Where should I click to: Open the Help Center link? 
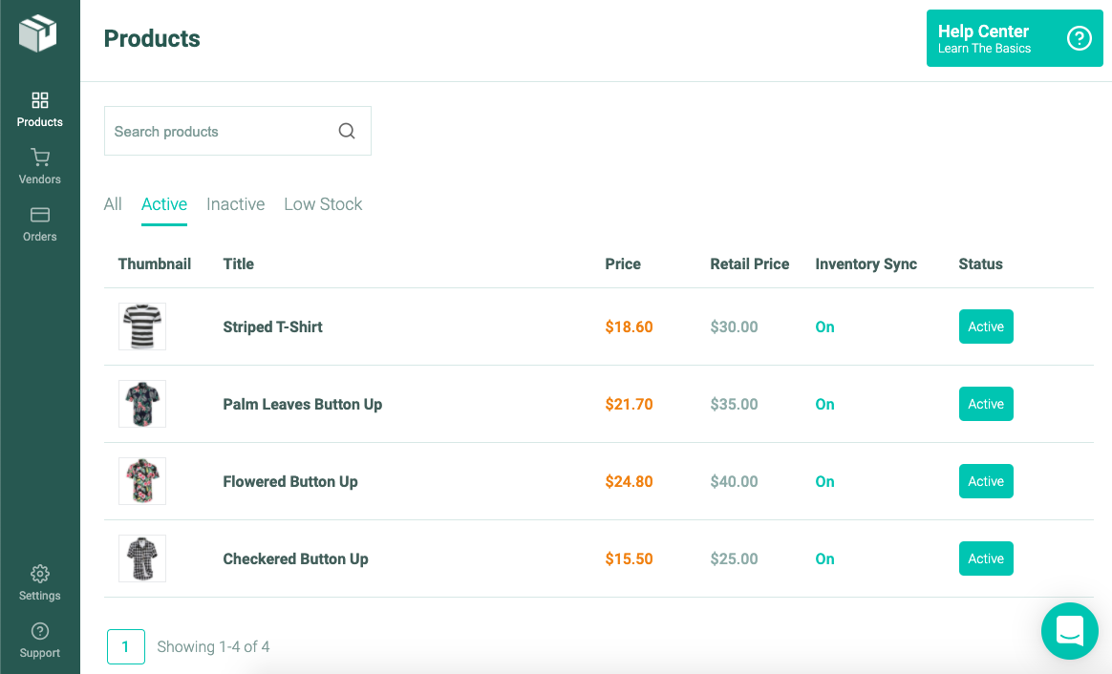pos(983,32)
